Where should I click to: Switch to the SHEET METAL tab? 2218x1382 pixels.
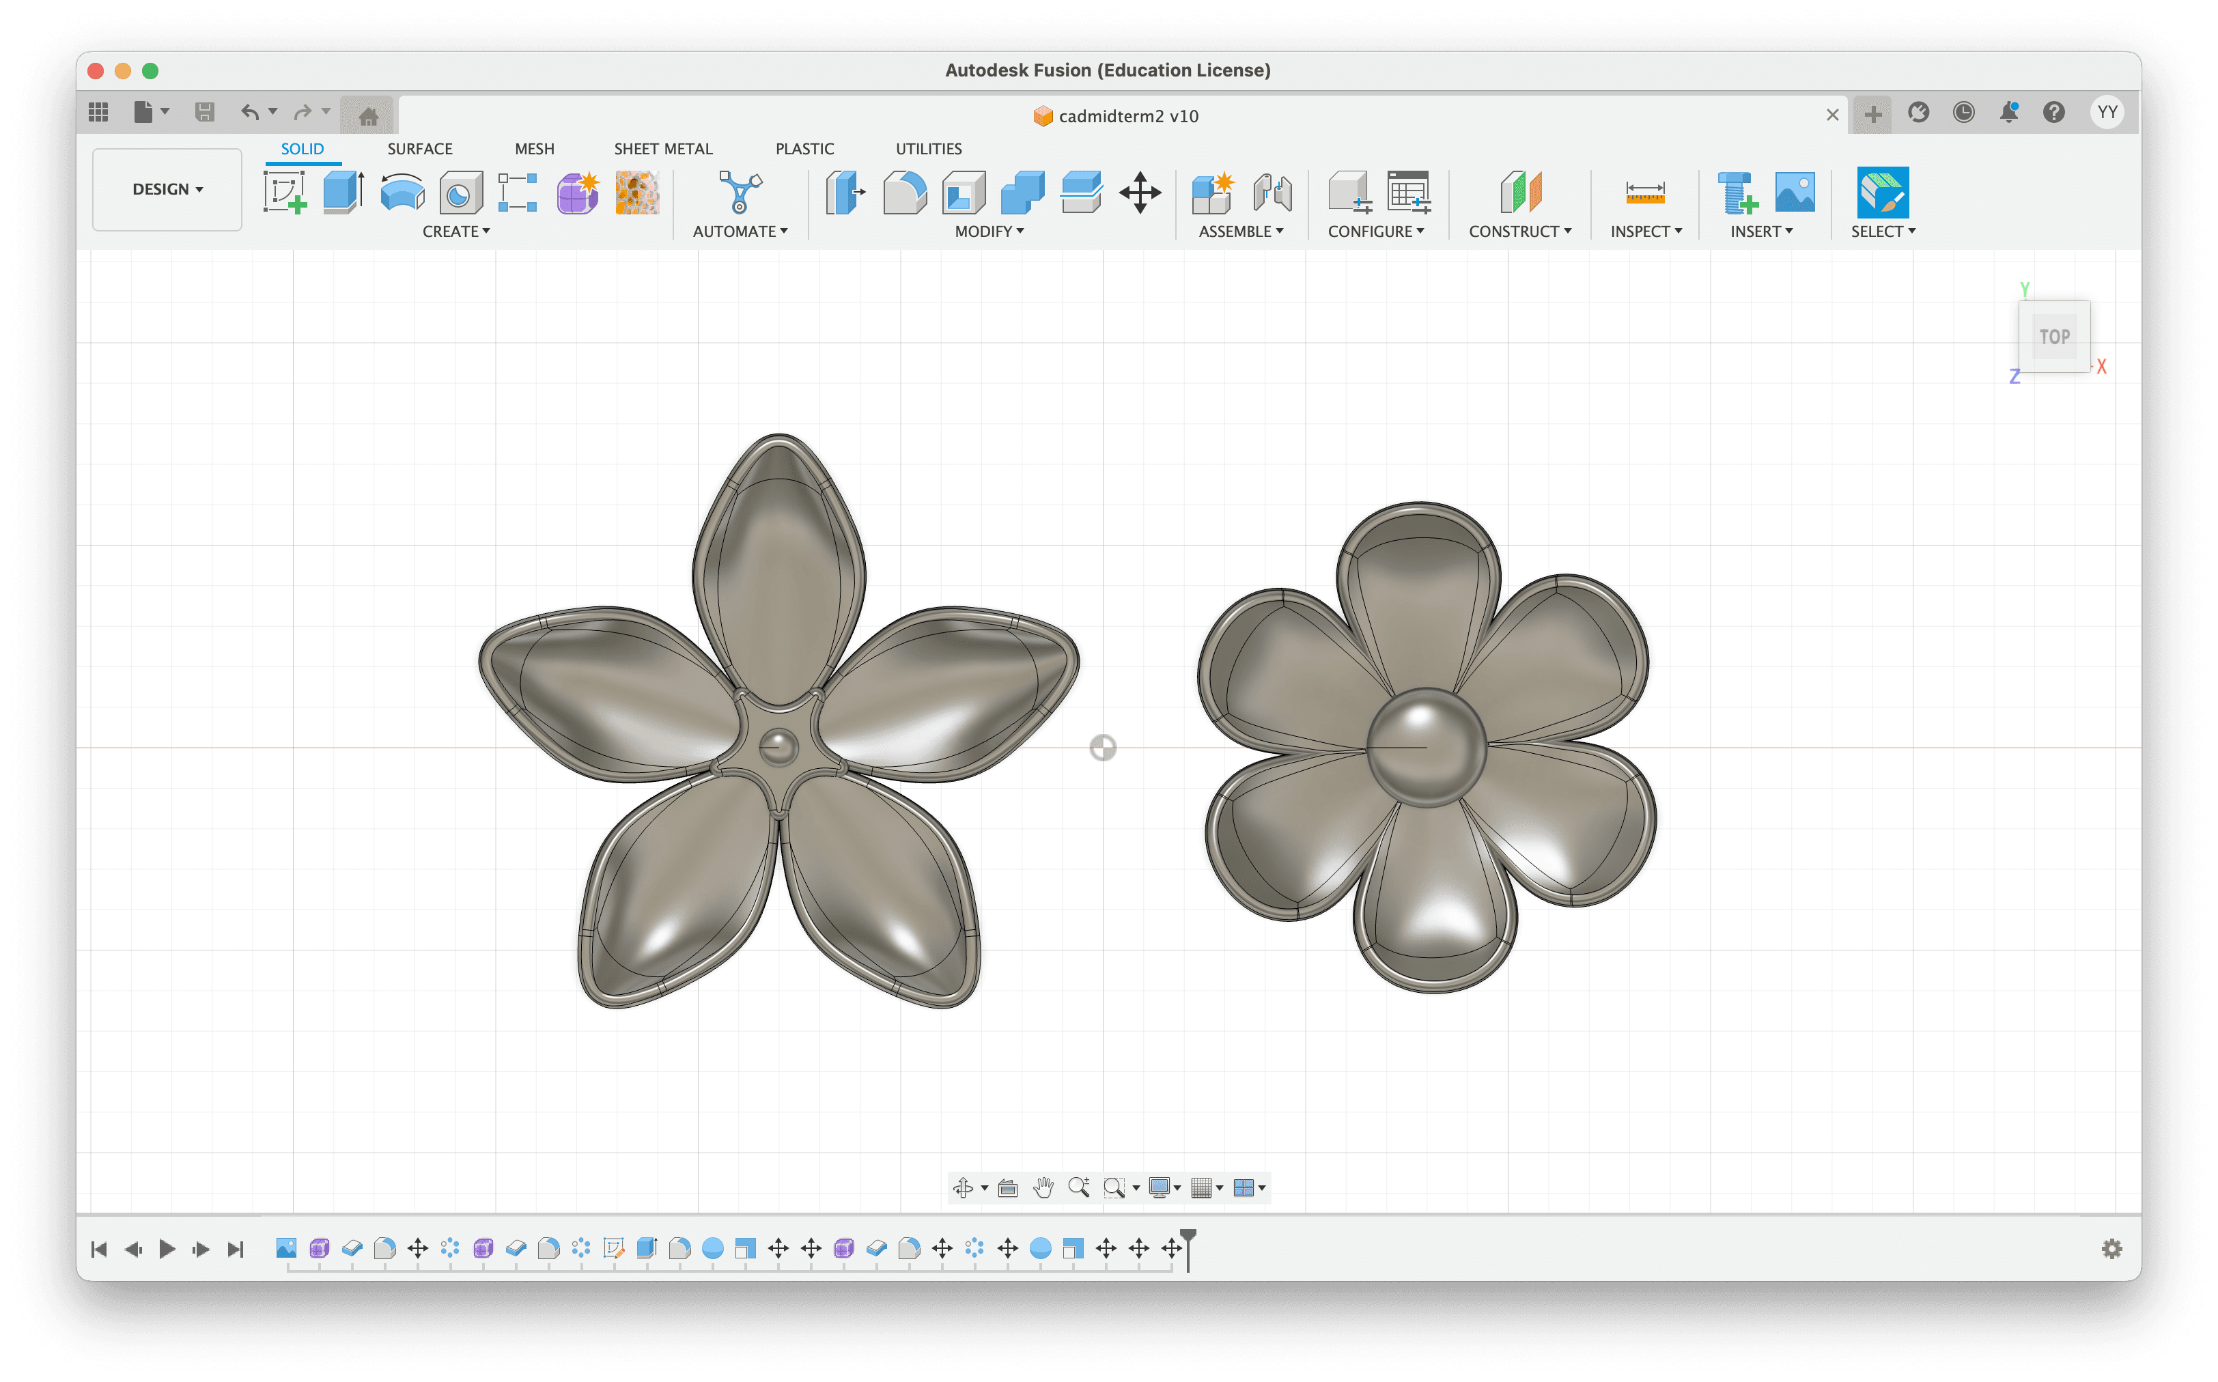click(662, 149)
